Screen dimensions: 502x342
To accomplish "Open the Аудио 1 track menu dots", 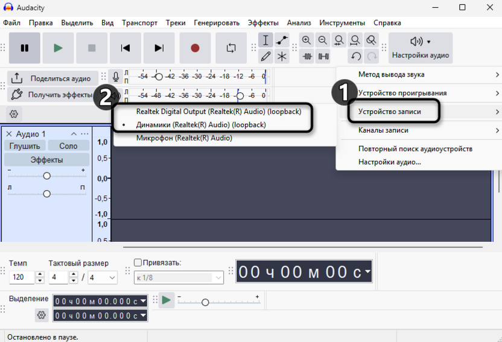I will pos(84,134).
